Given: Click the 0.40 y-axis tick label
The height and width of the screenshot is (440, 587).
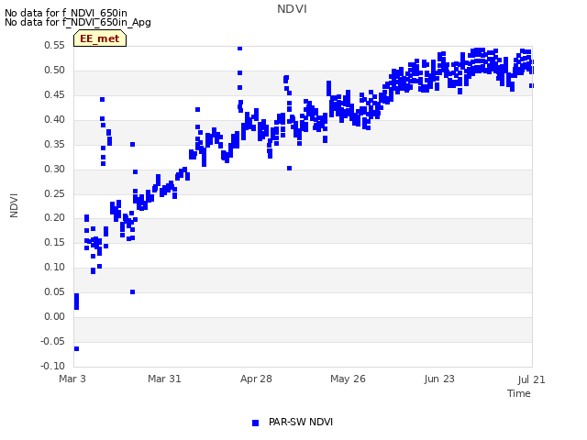Looking at the screenshot, I should pyautogui.click(x=54, y=119).
